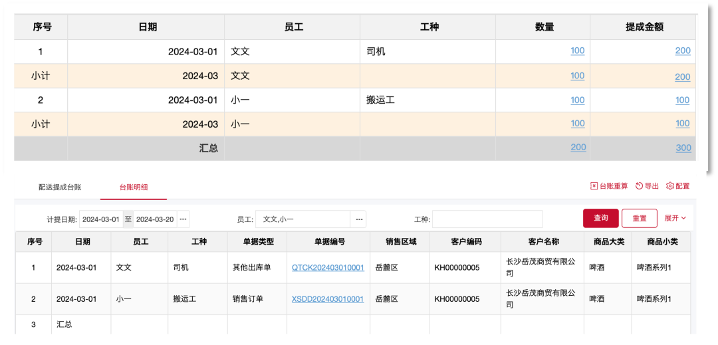Click the 台账重算 recalculation icon

coord(594,185)
